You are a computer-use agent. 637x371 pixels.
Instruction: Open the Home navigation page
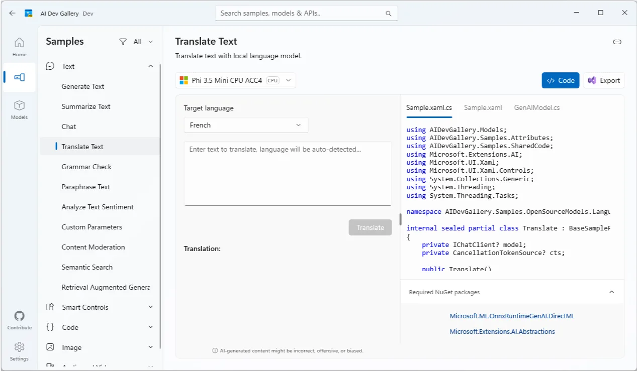19,47
